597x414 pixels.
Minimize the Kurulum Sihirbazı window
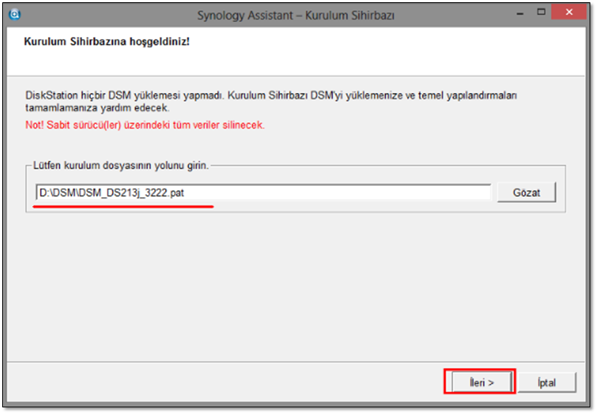point(520,13)
